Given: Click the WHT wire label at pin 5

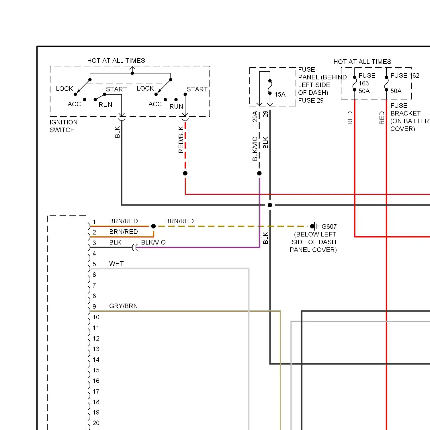Looking at the screenshot, I should click(x=116, y=263).
